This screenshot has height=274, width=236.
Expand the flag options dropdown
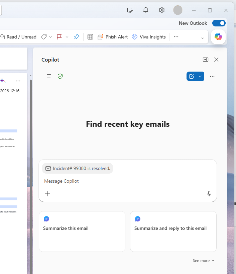point(67,37)
